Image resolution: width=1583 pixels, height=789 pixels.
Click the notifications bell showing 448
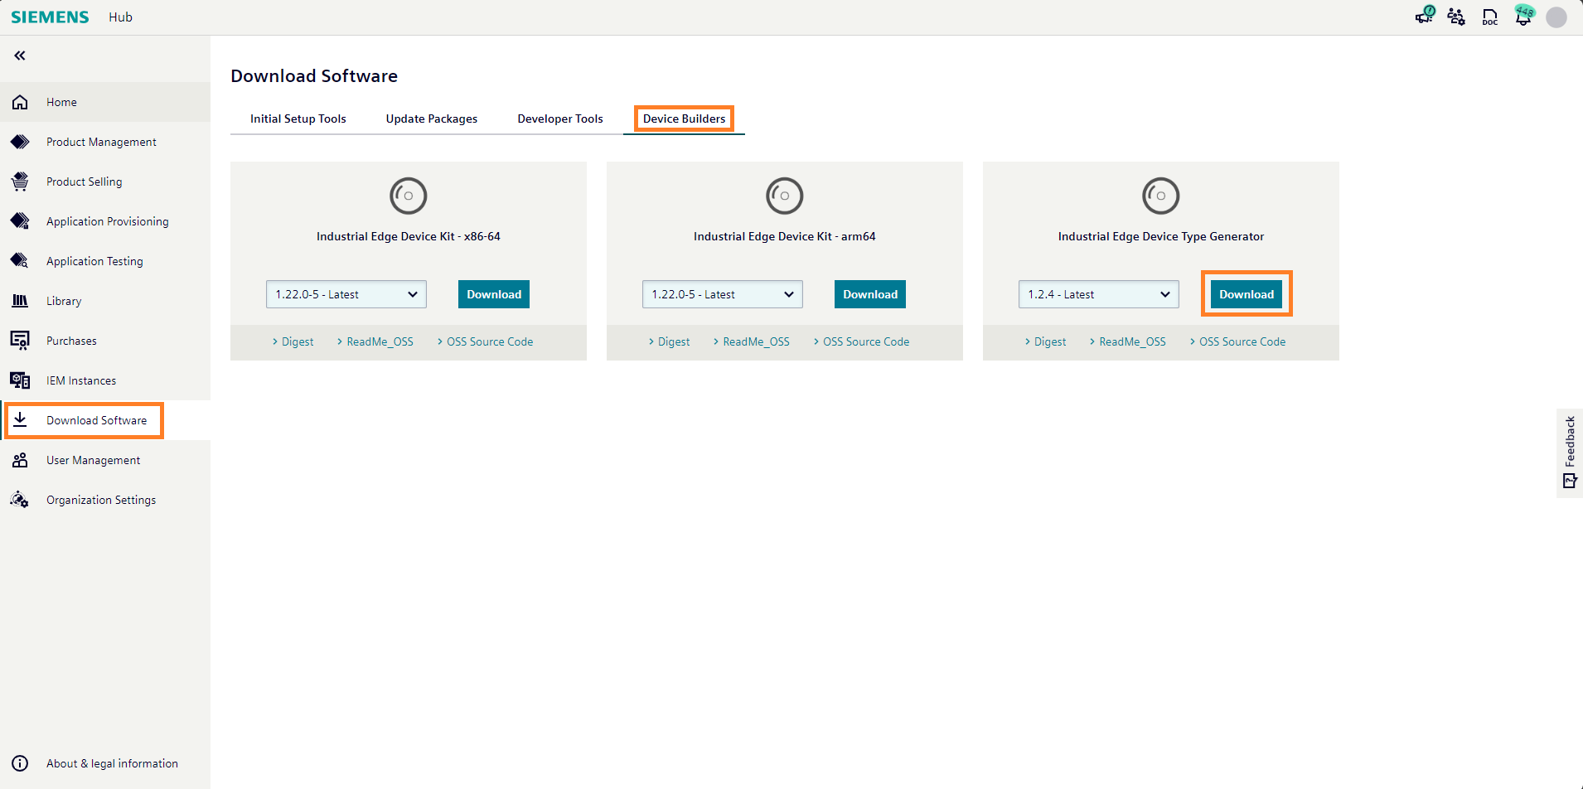click(x=1523, y=17)
